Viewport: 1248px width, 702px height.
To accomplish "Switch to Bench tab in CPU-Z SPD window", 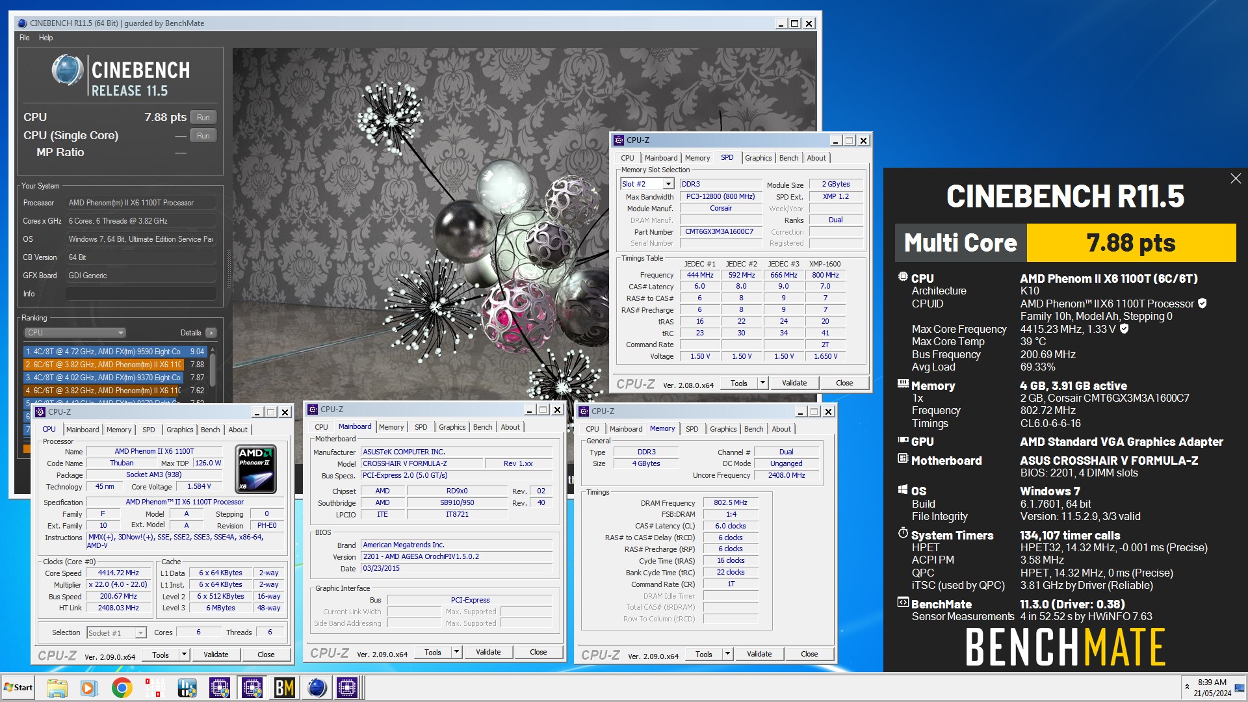I will click(x=788, y=158).
